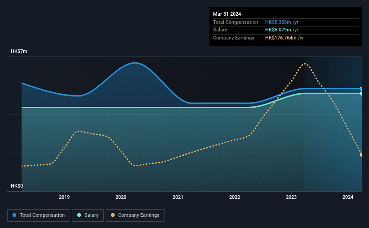Click the 2021 x-axis label
The width and height of the screenshot is (369, 228).
[178, 197]
